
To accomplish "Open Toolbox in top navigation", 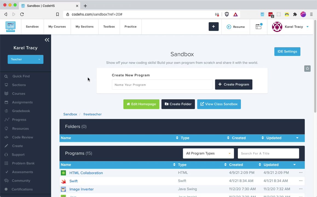I will [x=109, y=27].
